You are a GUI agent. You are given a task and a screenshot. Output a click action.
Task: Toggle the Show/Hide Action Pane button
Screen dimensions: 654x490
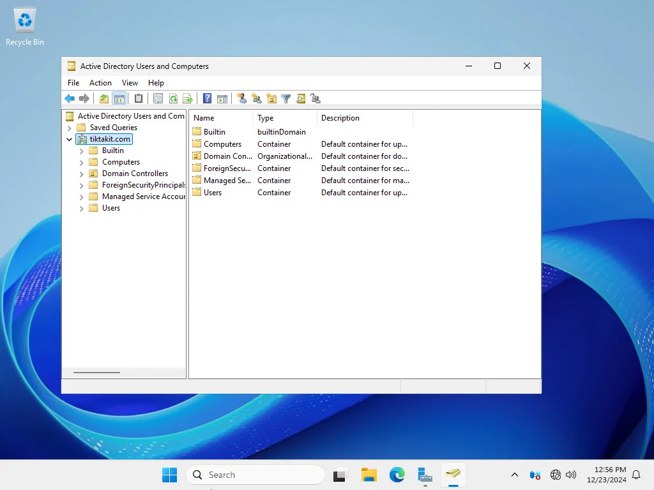(222, 98)
